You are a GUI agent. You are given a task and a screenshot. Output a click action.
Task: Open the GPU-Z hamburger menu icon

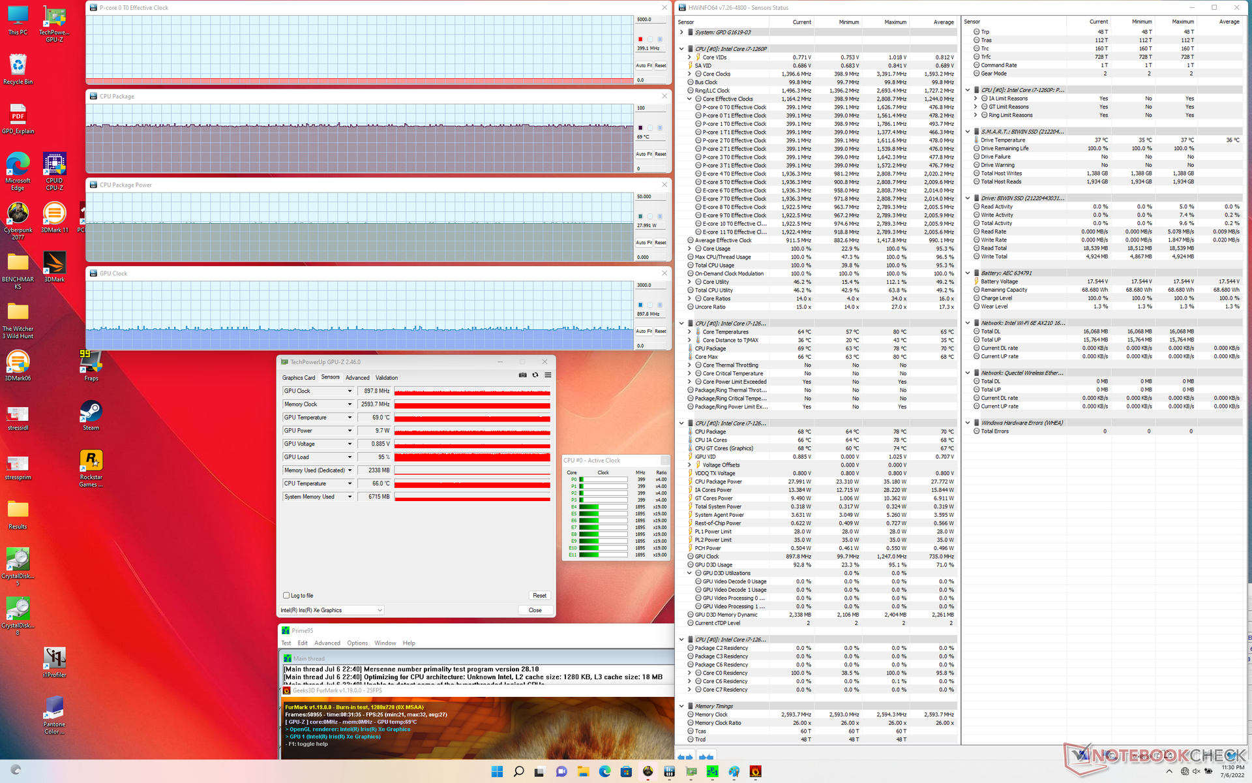pos(548,375)
